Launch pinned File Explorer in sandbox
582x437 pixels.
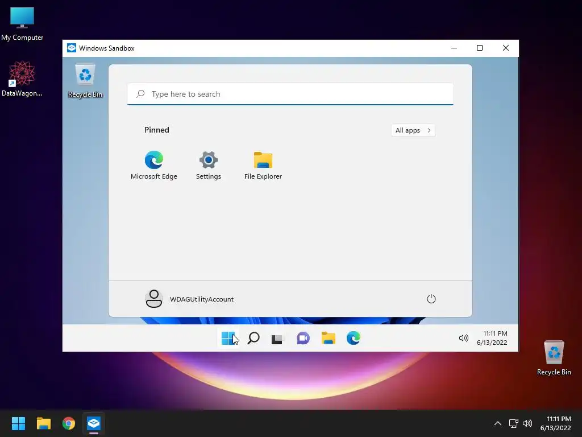coord(263,166)
